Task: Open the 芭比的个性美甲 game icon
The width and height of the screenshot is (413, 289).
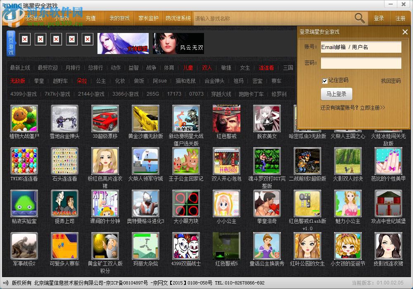Action: click(388, 162)
